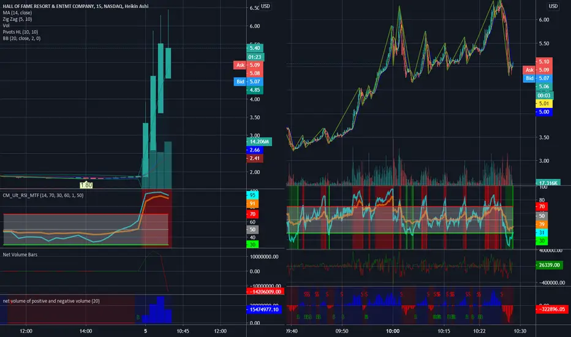Screen dimensions: 571x337
Task: Open USD currency selector on the 09:40–10:30 chart
Action: pyautogui.click(x=553, y=6)
